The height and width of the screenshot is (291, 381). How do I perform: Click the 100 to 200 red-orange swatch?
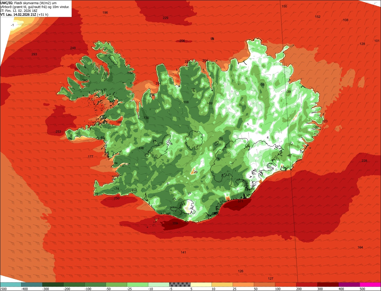(x=285, y=284)
